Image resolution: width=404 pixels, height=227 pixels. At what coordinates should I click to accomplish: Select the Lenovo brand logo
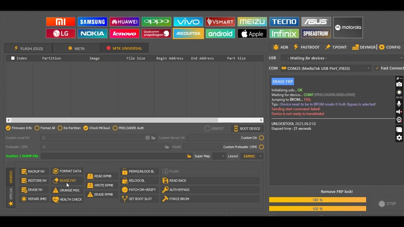coord(124,33)
